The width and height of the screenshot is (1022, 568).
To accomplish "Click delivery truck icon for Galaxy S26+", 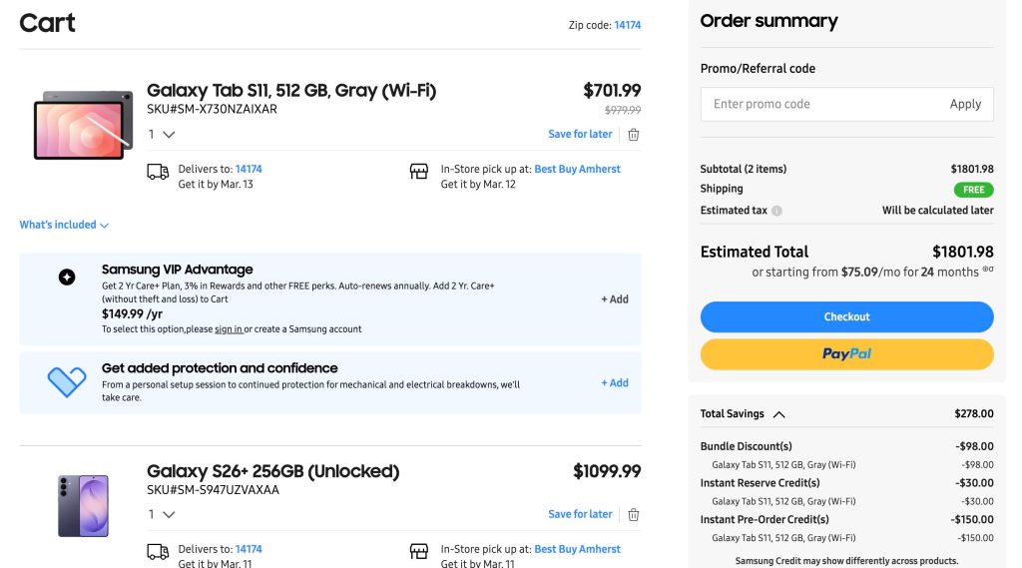I will coord(158,552).
